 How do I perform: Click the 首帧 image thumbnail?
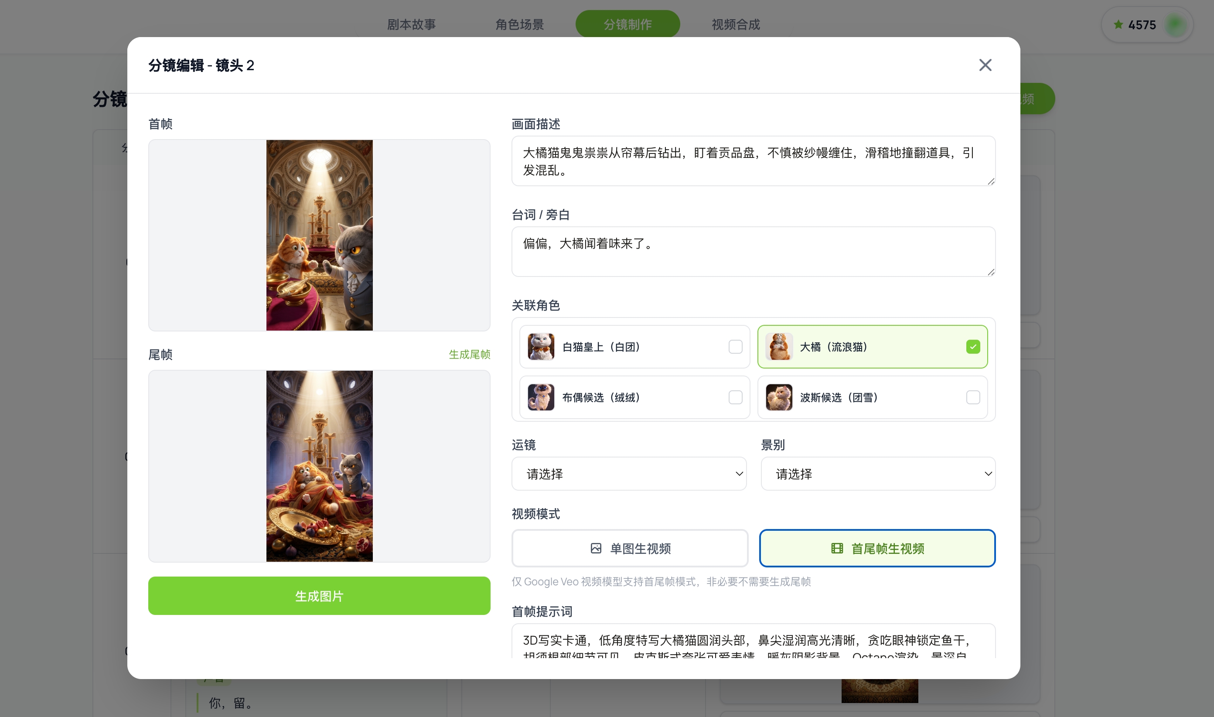pyautogui.click(x=319, y=236)
